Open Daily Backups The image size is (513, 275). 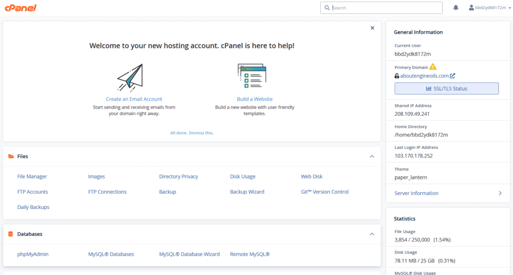[x=33, y=207]
